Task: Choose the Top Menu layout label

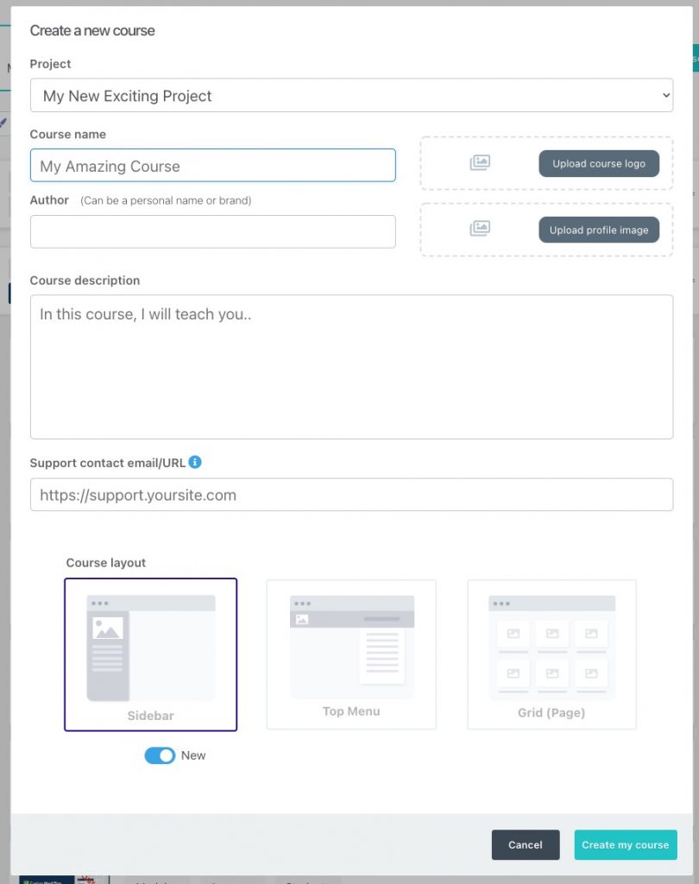Action: (x=351, y=711)
